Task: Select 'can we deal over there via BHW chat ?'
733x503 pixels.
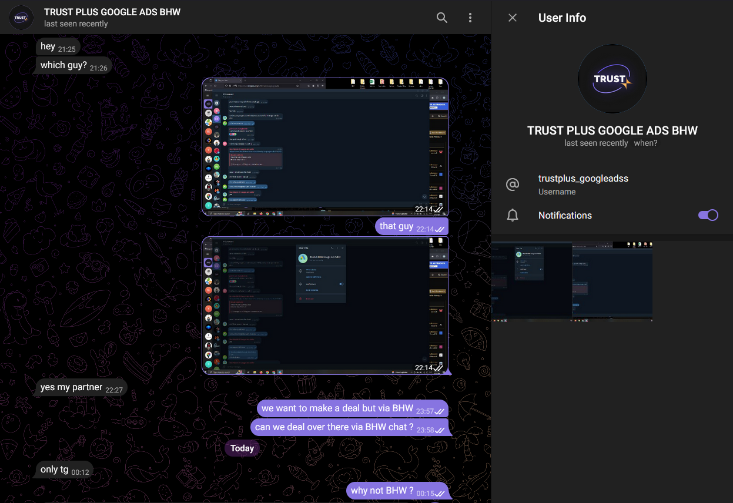Action: pos(350,427)
